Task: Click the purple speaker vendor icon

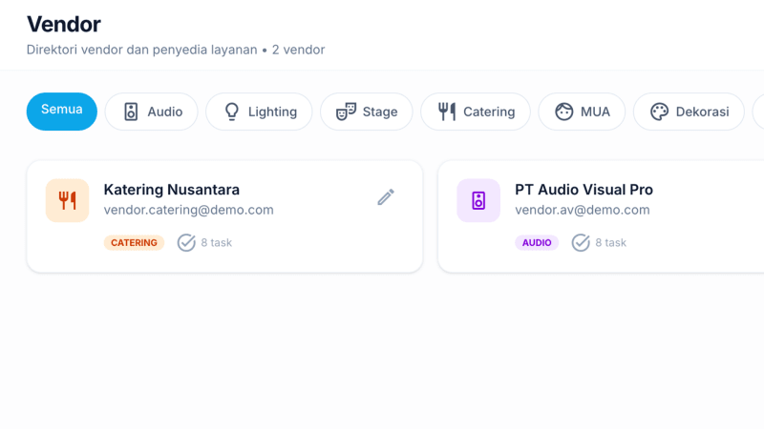Action: pos(478,200)
